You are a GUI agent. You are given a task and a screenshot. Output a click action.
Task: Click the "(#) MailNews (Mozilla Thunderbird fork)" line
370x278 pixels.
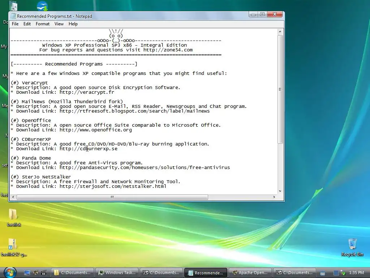tap(67, 102)
